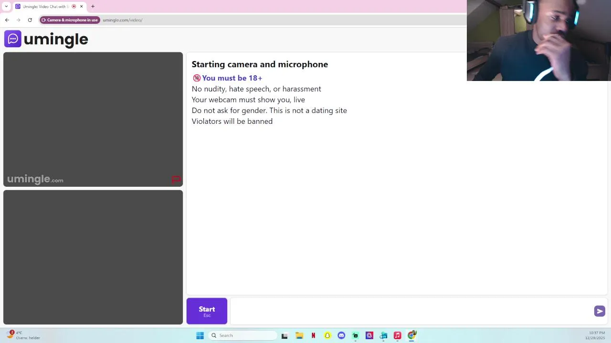The height and width of the screenshot is (343, 611).
Task: Open Netflix from the taskbar
Action: pyautogui.click(x=313, y=335)
